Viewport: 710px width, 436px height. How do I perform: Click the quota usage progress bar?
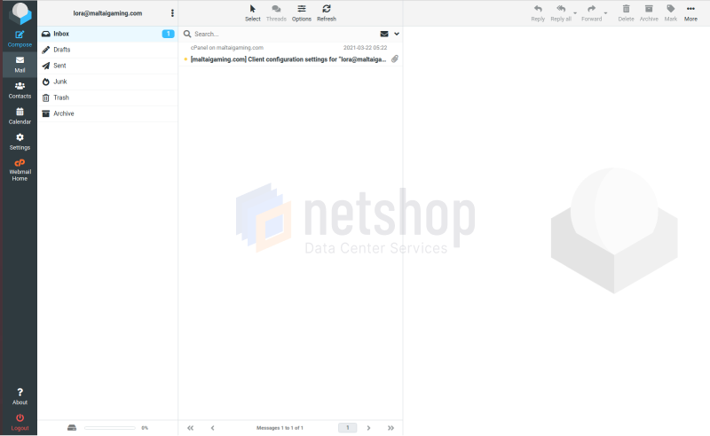110,428
